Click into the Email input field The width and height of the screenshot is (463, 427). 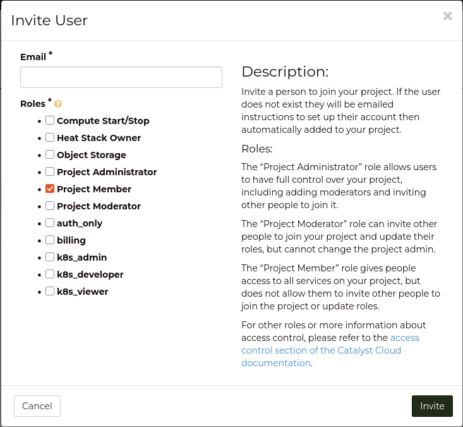(x=121, y=77)
